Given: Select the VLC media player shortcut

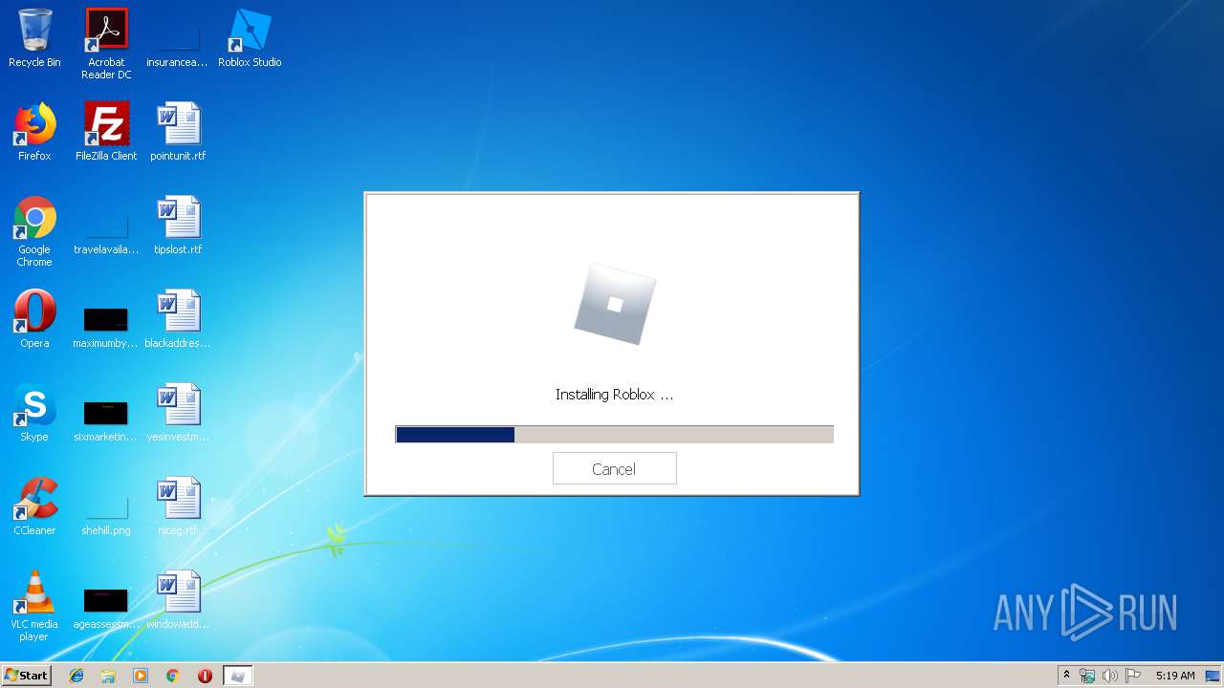Looking at the screenshot, I should [34, 606].
